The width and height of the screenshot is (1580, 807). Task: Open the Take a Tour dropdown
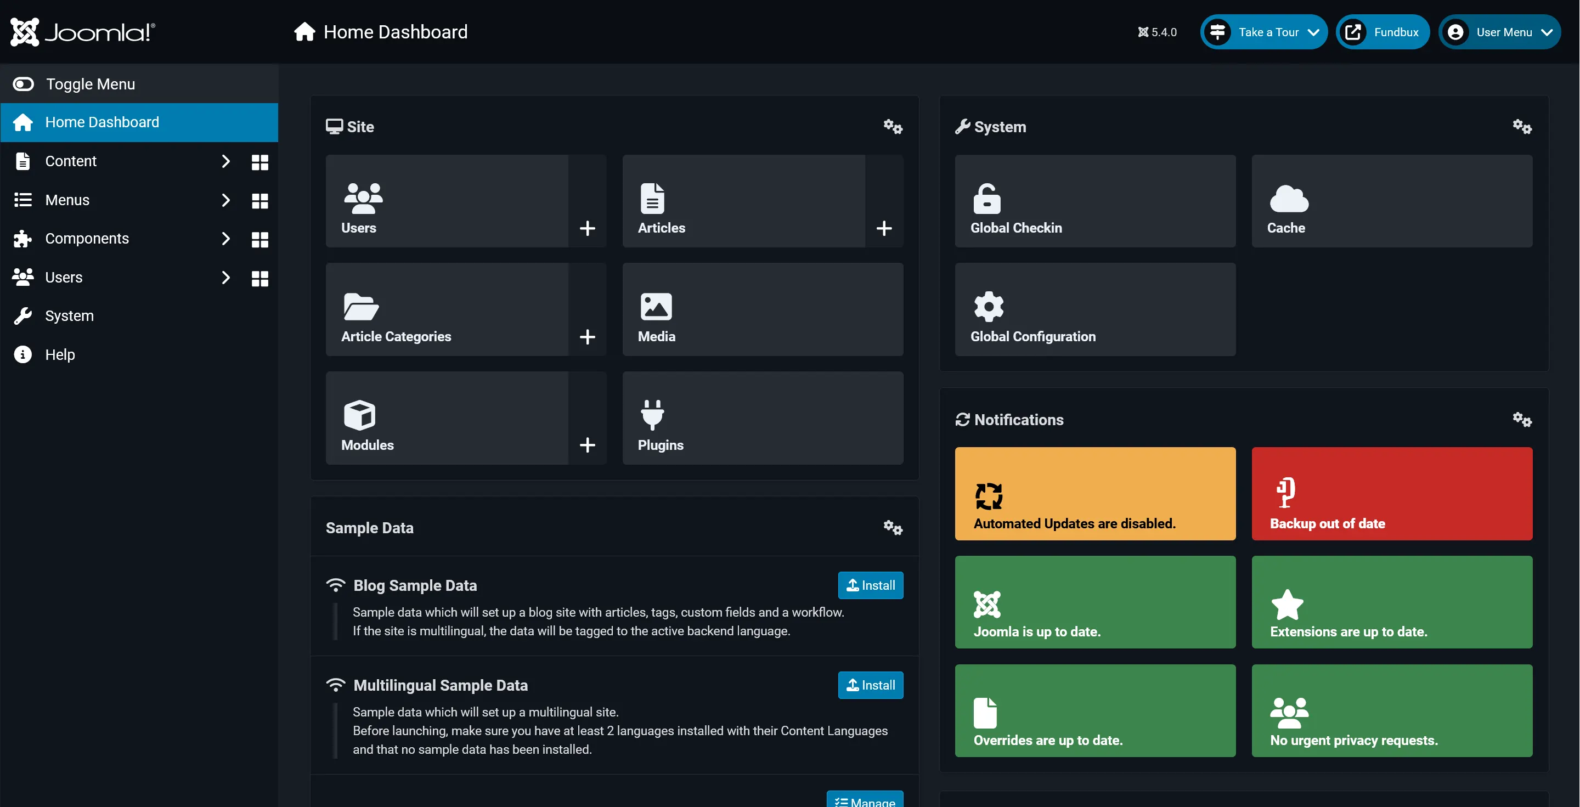pyautogui.click(x=1263, y=32)
